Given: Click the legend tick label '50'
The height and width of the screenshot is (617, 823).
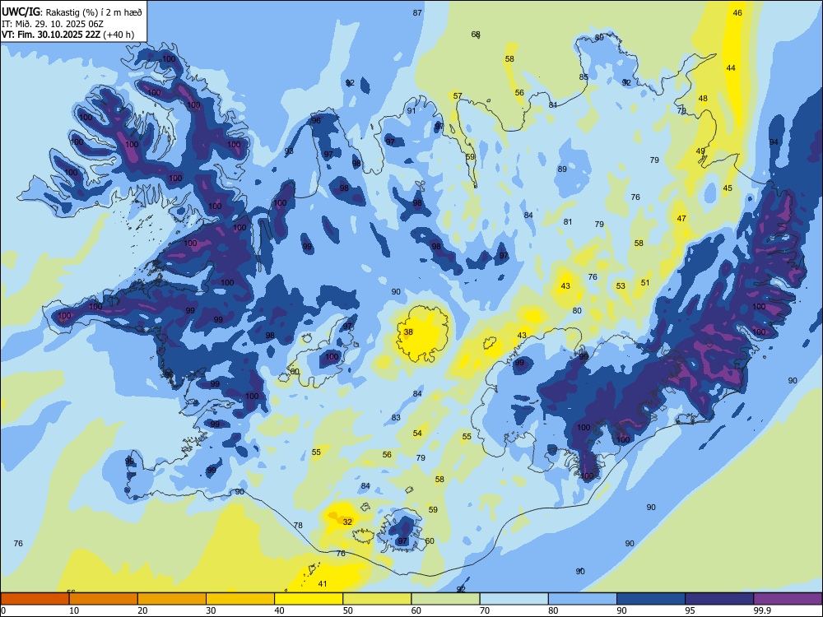Looking at the screenshot, I should tap(348, 610).
